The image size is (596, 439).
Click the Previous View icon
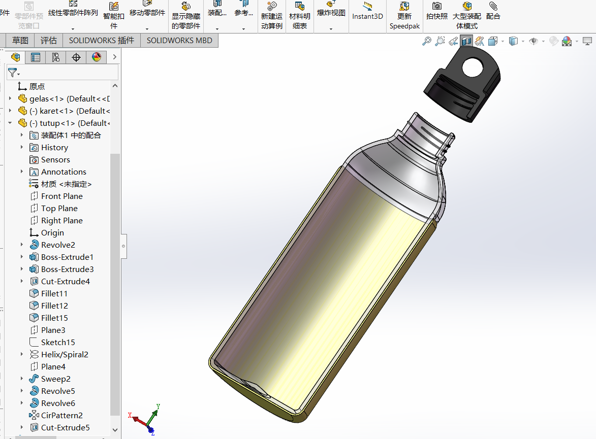pos(453,41)
